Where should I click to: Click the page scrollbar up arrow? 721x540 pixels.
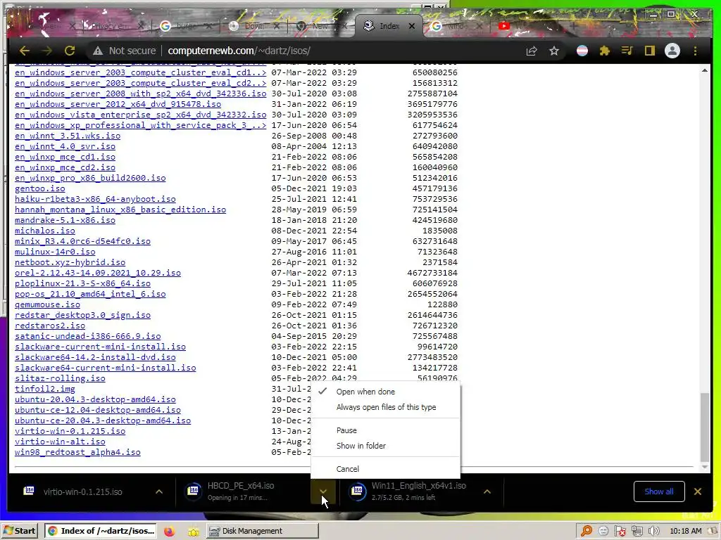(x=704, y=70)
